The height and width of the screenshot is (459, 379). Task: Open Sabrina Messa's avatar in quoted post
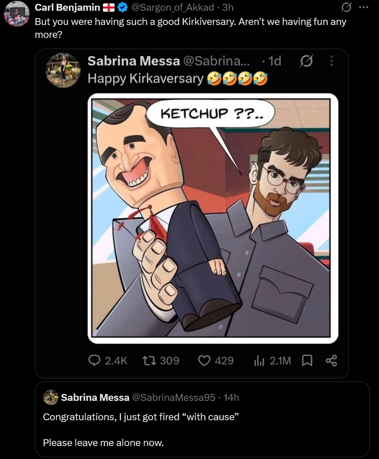[x=63, y=70]
